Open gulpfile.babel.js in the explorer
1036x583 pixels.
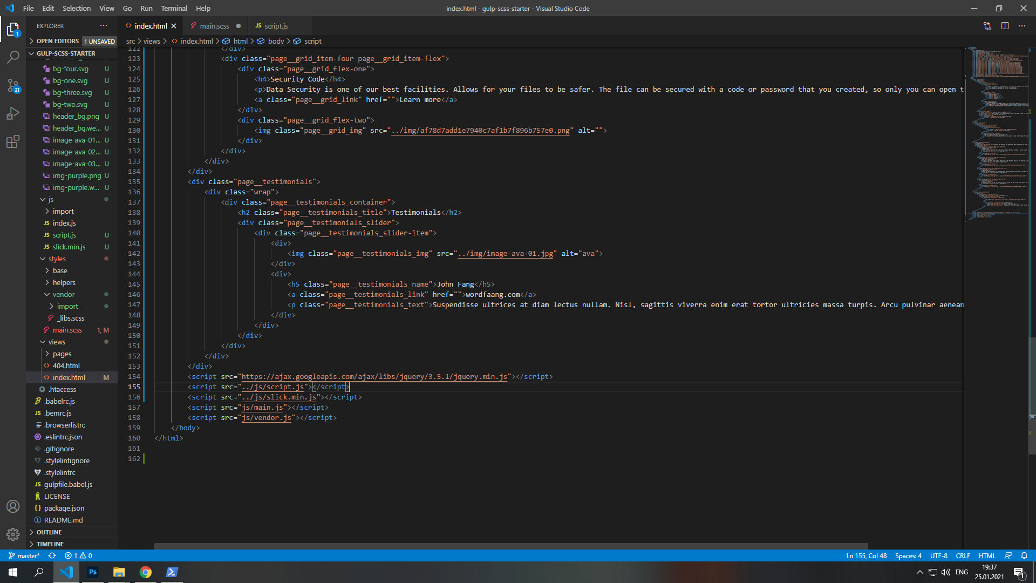click(72, 485)
